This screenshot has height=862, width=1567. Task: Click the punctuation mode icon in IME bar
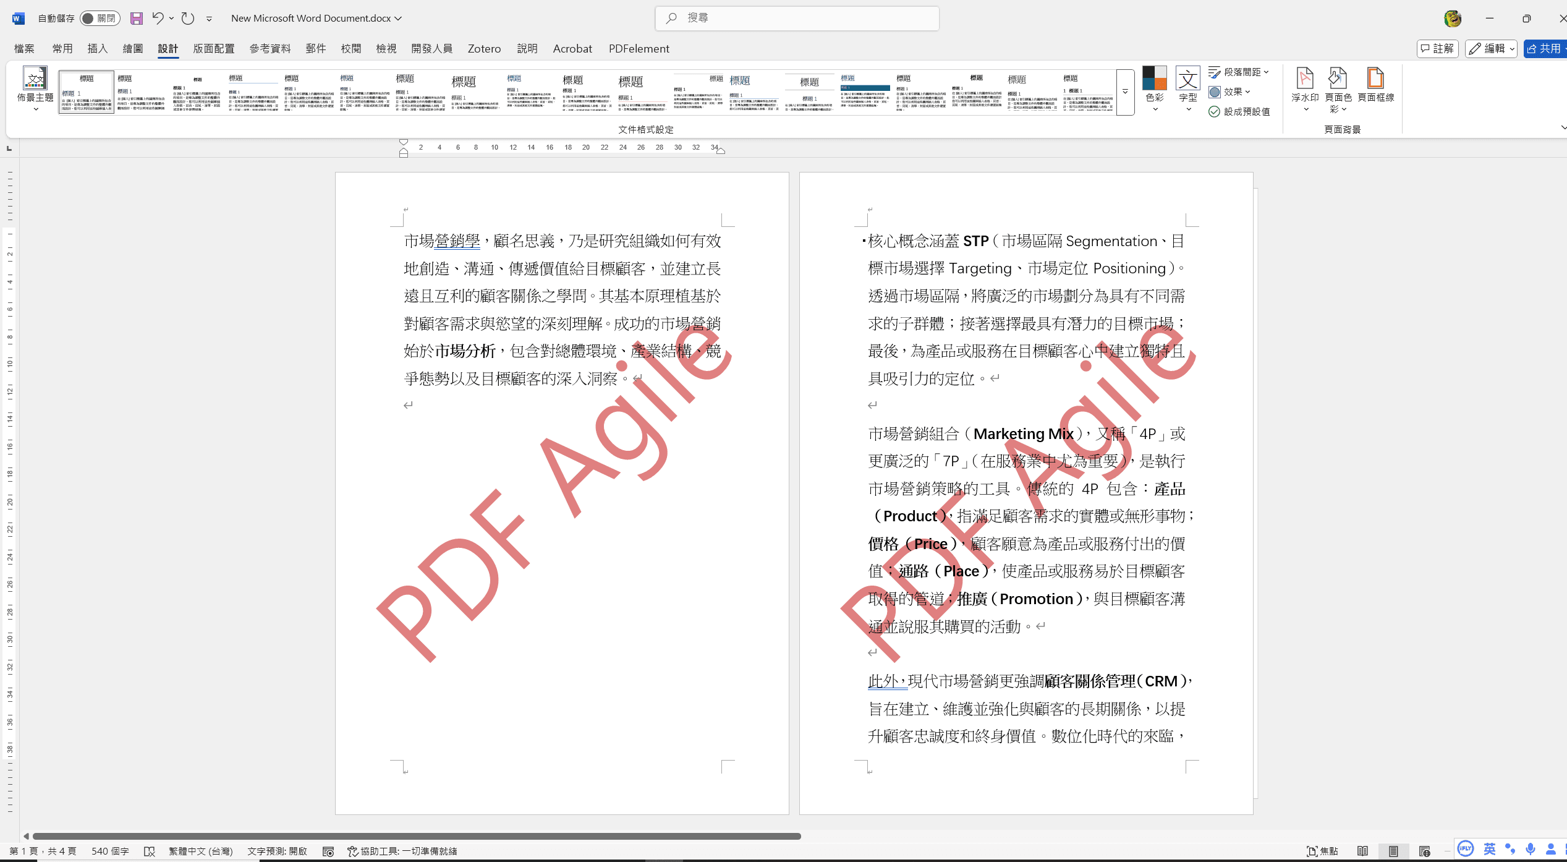pyautogui.click(x=1510, y=850)
